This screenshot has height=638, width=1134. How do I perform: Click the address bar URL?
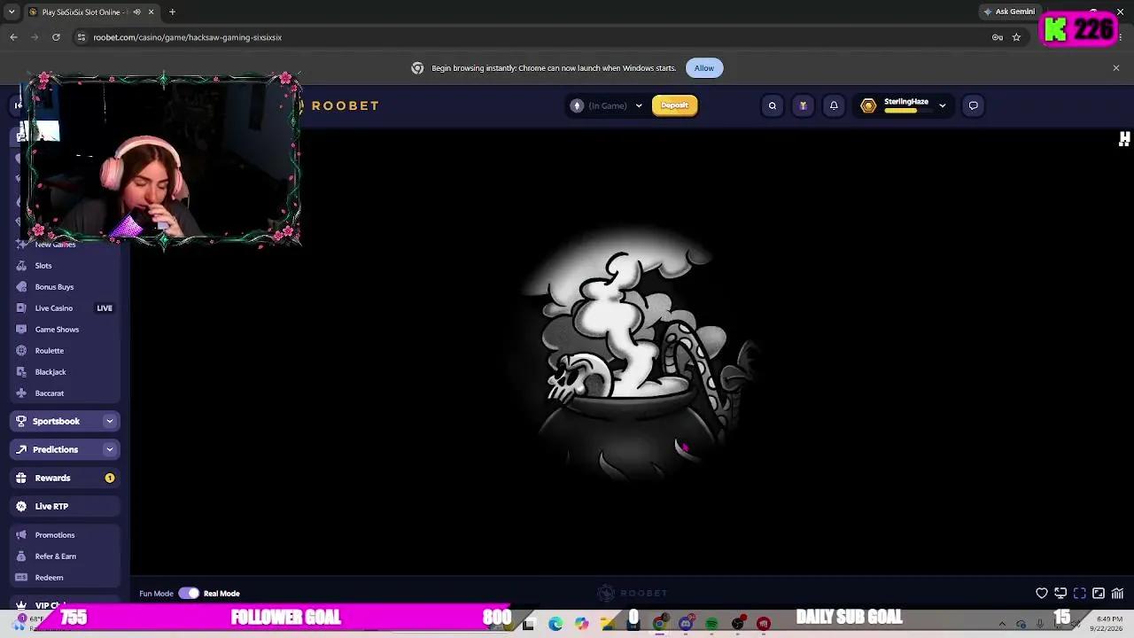188,37
